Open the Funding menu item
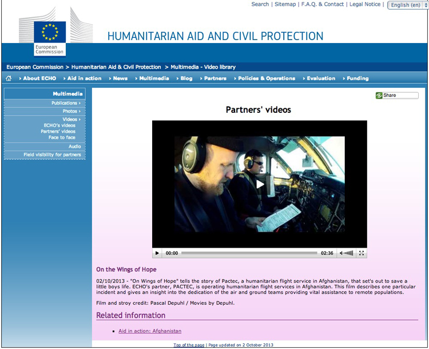The width and height of the screenshot is (429, 349). tap(357, 79)
